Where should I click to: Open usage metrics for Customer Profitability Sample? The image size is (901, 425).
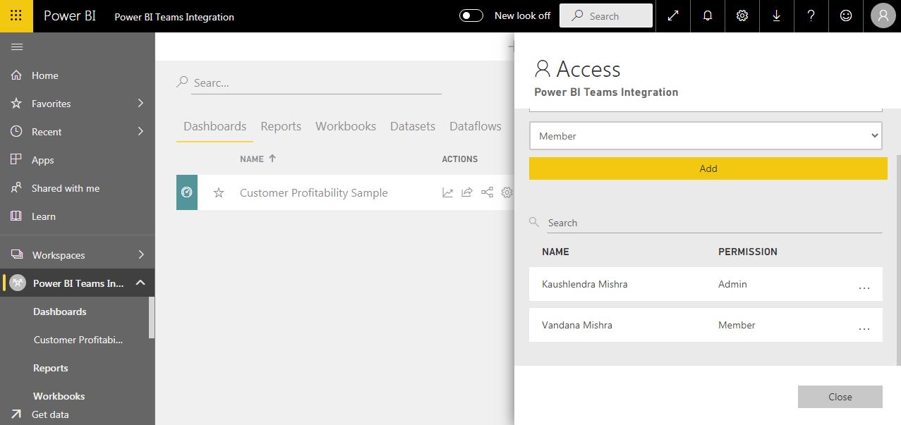click(448, 192)
